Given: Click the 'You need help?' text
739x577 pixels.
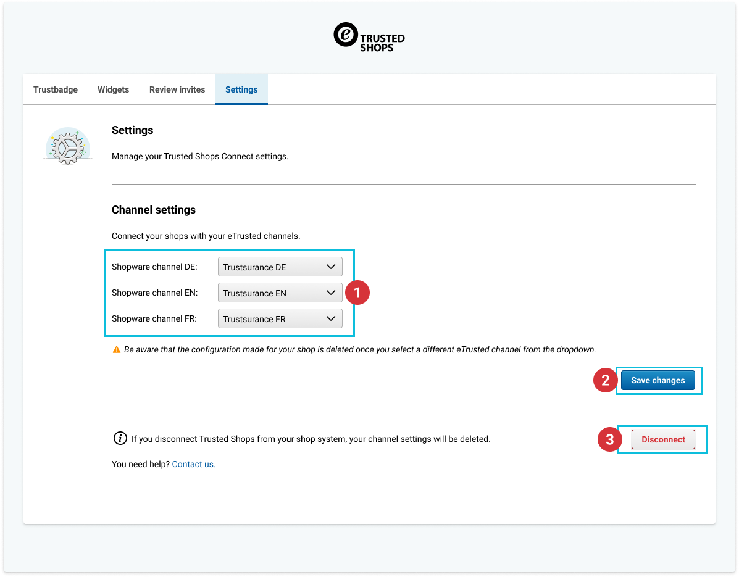Looking at the screenshot, I should 140,465.
